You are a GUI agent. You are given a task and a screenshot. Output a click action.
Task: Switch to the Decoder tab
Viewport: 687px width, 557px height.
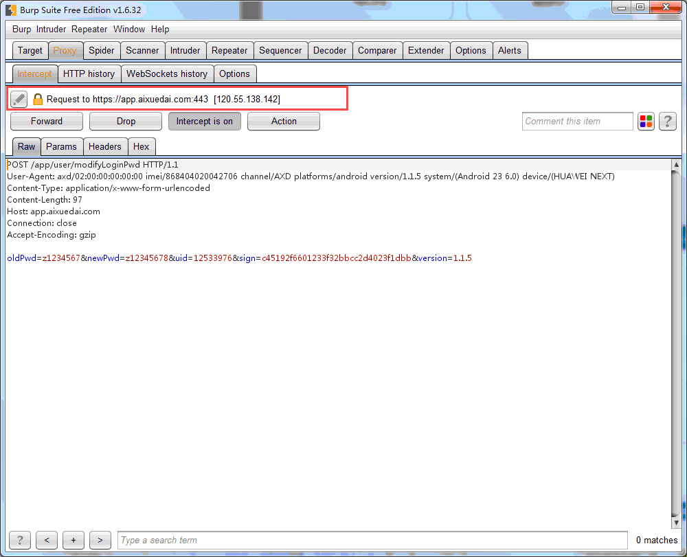pos(330,50)
